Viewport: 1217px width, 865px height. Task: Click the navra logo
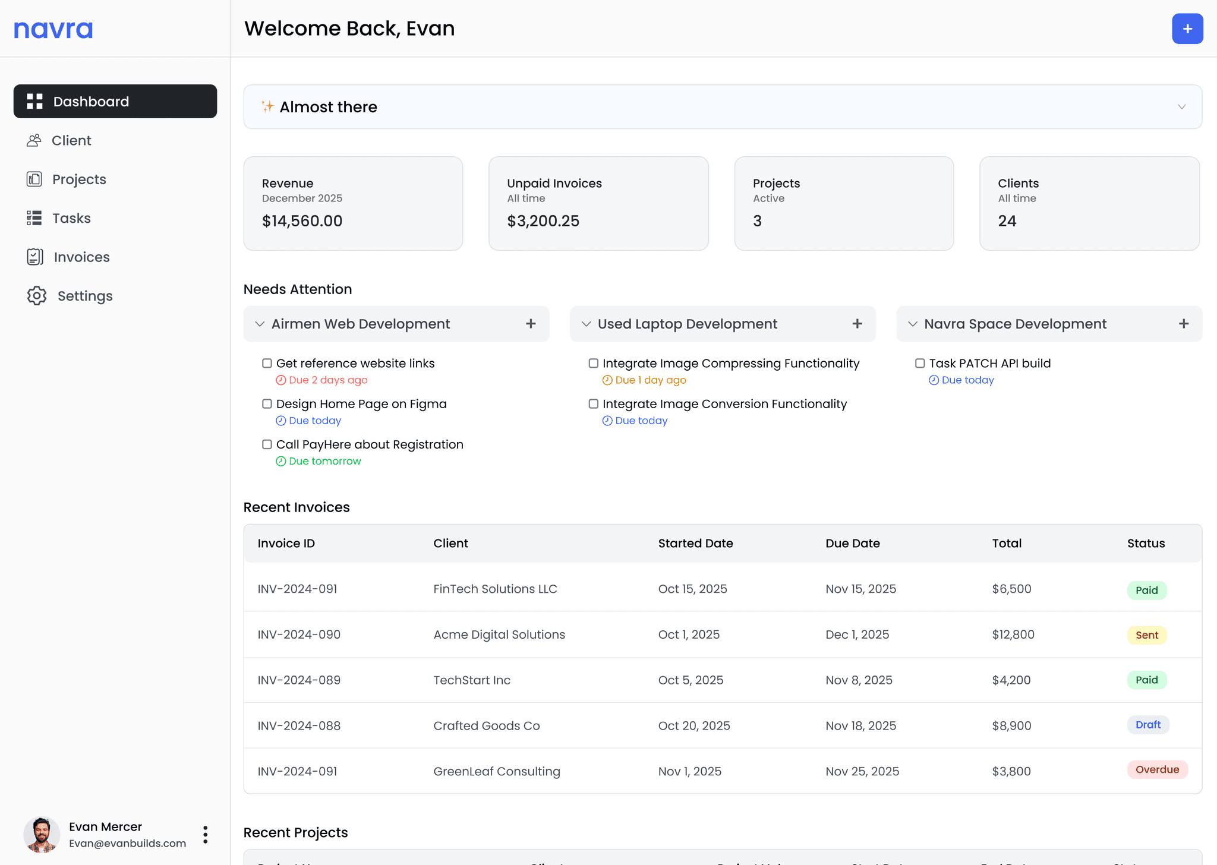pyautogui.click(x=53, y=29)
